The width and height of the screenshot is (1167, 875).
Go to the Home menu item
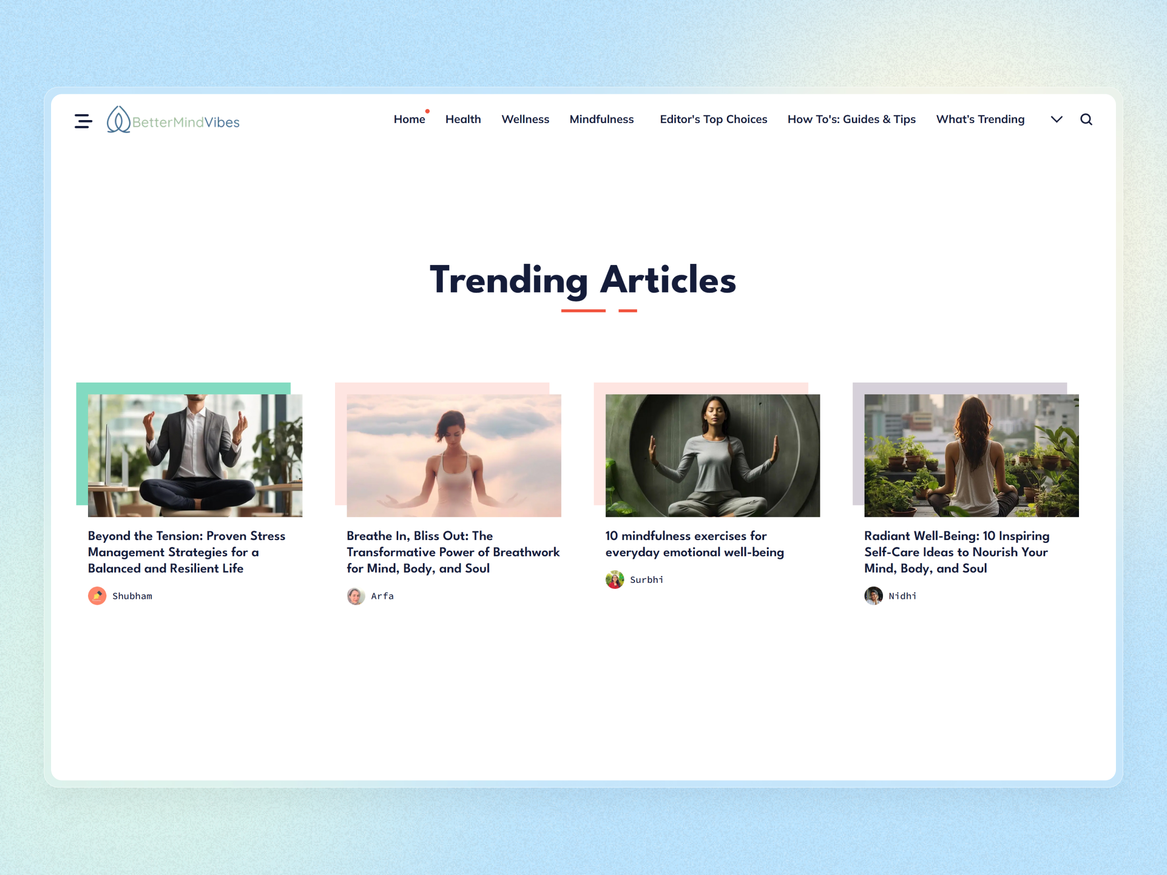coord(409,120)
